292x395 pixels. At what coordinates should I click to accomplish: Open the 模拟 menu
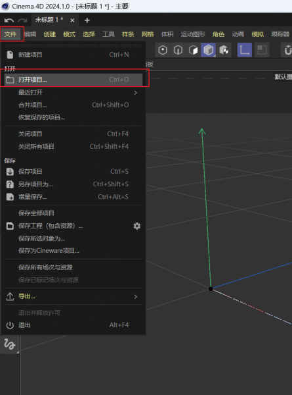[x=258, y=34]
